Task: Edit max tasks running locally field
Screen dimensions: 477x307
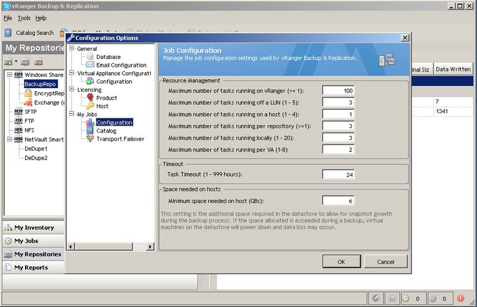Action: click(x=338, y=138)
